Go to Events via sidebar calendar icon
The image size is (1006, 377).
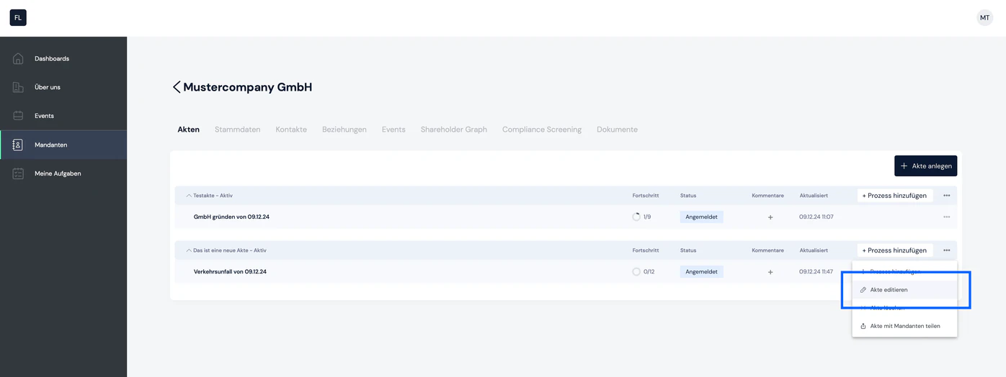[18, 116]
